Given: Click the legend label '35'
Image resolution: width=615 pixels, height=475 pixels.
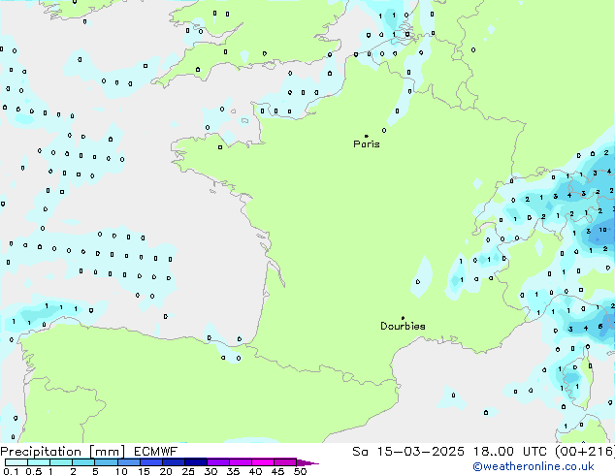Looking at the screenshot, I should coord(234,471).
